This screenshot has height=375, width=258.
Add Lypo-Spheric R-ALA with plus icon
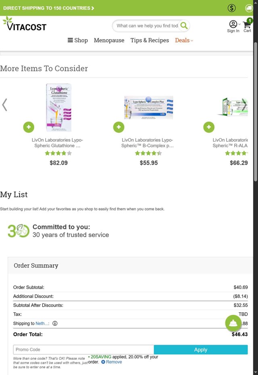[x=208, y=127]
